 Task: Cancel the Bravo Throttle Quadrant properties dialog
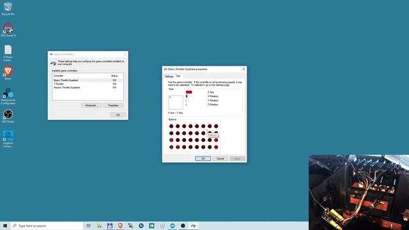click(220, 158)
